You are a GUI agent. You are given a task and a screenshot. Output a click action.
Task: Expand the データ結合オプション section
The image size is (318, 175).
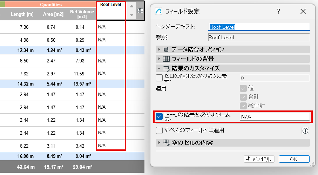(x=232, y=49)
